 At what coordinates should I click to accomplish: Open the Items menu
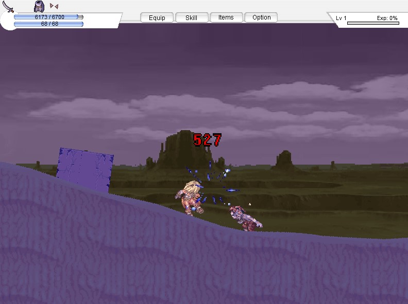(226, 17)
